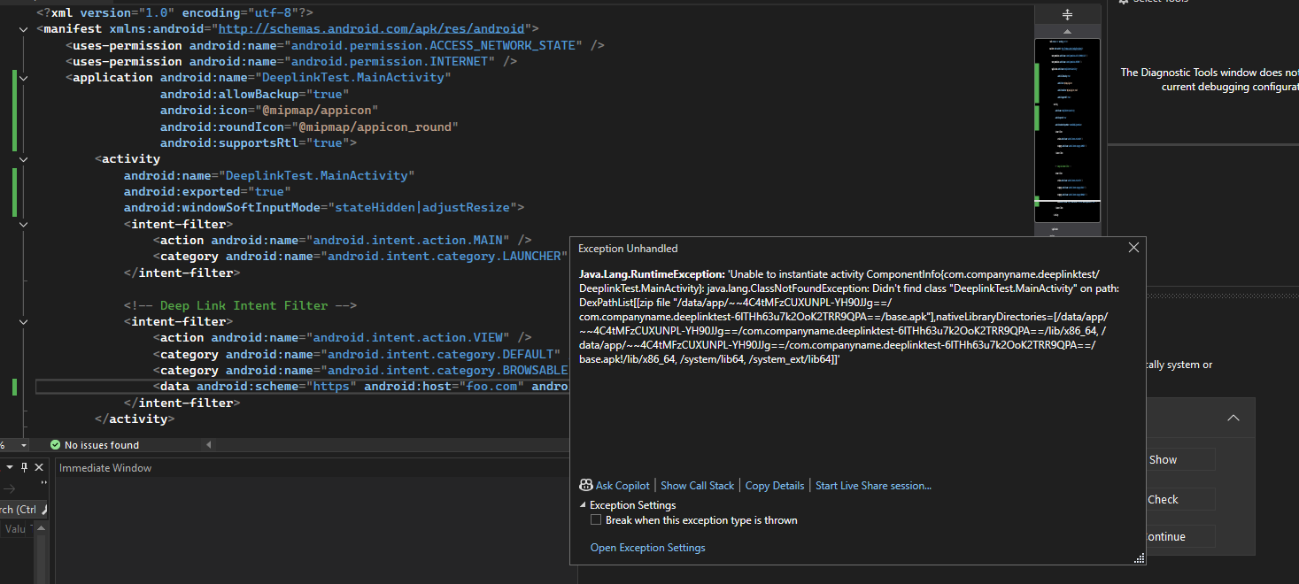
Task: Collapse the application XML element
Action: tap(24, 78)
